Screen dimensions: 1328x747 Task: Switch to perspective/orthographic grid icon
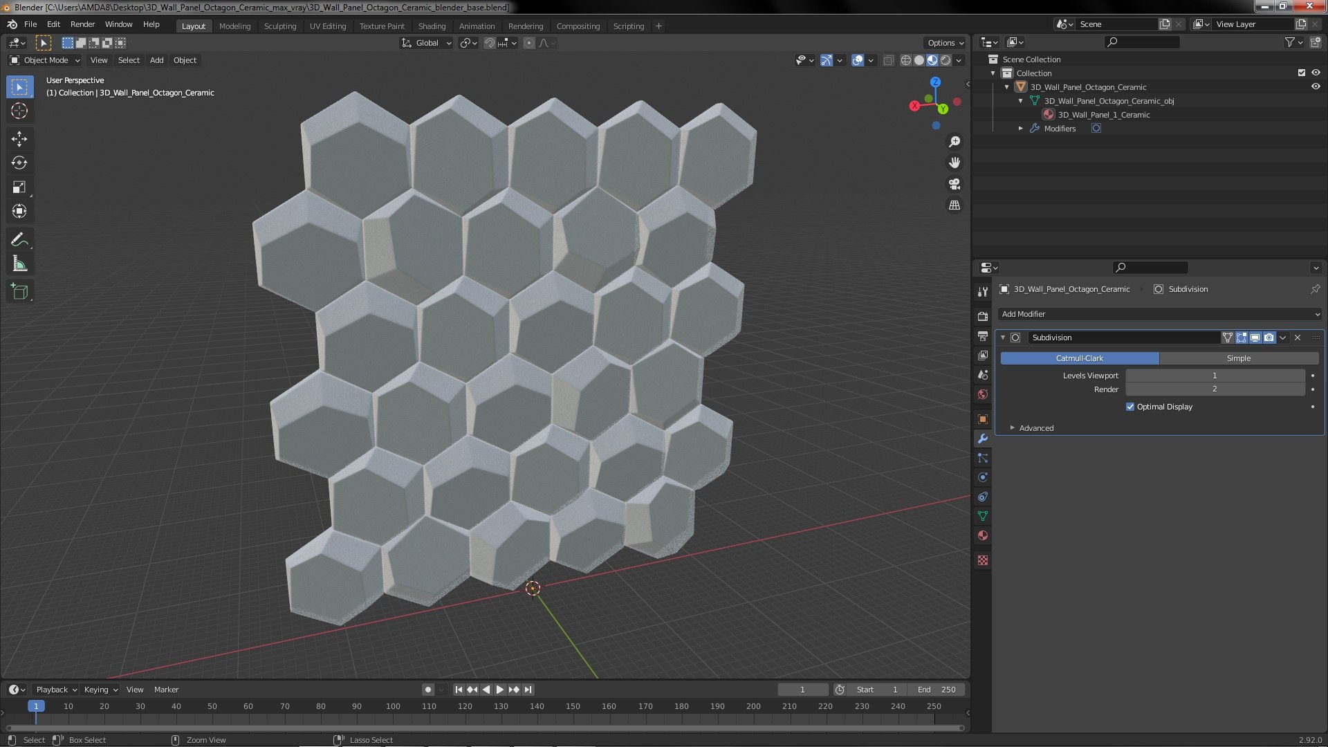(954, 205)
